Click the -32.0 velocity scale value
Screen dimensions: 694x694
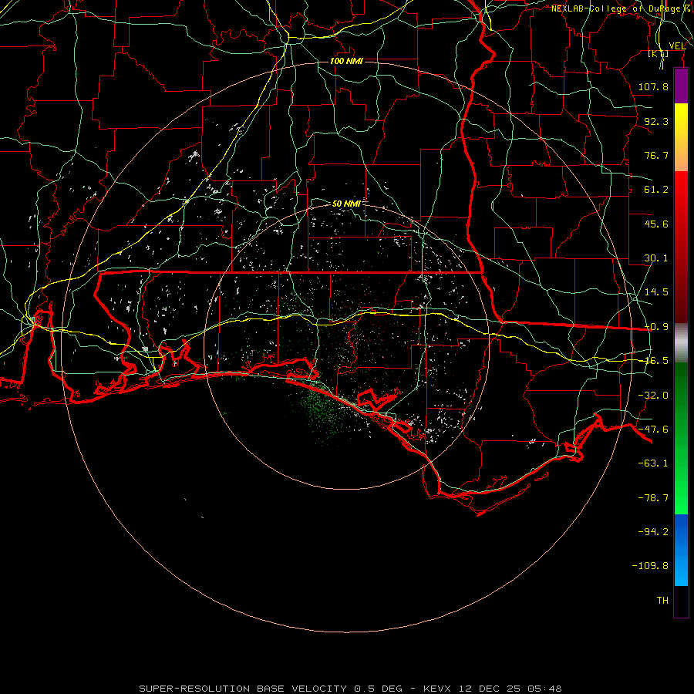click(653, 396)
